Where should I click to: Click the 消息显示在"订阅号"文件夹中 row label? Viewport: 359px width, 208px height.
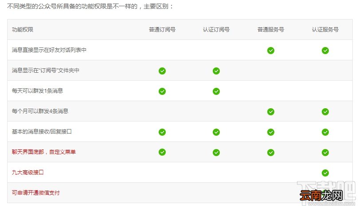pyautogui.click(x=46, y=71)
